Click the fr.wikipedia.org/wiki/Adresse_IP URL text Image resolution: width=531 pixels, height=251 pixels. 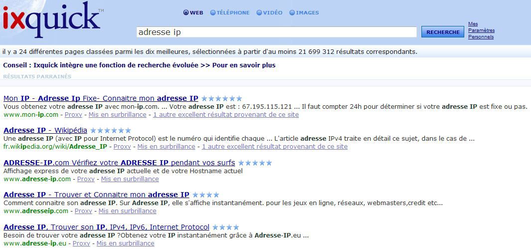coord(55,147)
